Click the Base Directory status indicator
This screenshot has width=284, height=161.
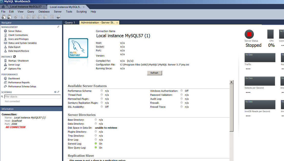click(x=96, y=120)
